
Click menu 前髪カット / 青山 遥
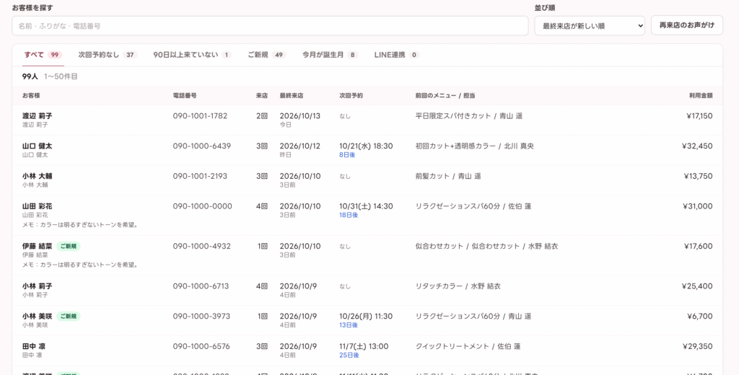(448, 176)
